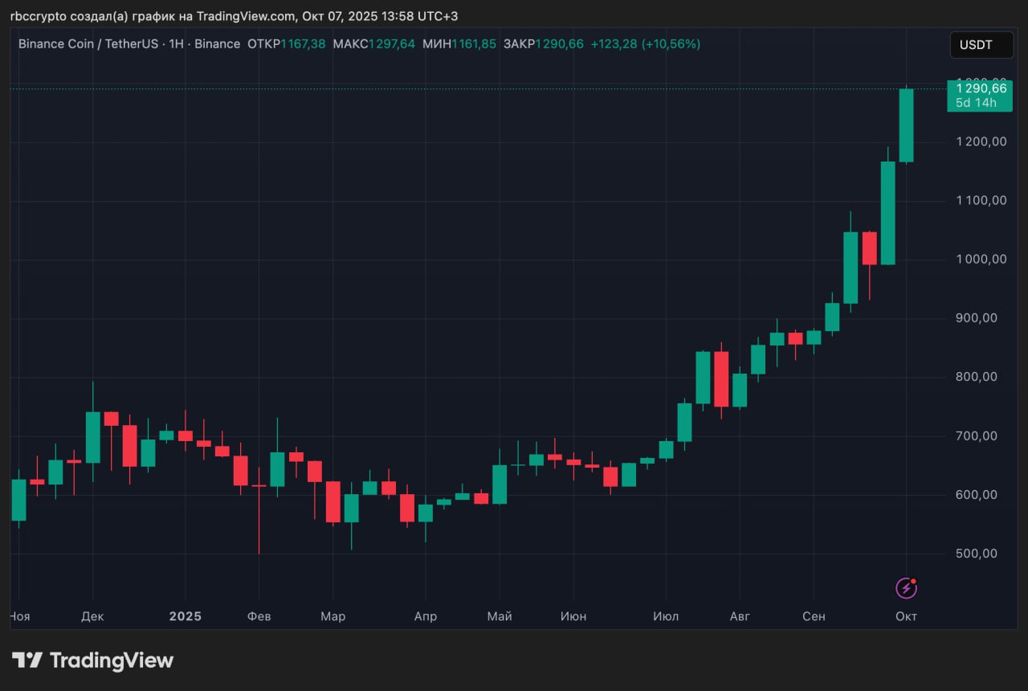Image resolution: width=1028 pixels, height=691 pixels.
Task: Click the tallest green candle at far right
Action: click(x=906, y=125)
